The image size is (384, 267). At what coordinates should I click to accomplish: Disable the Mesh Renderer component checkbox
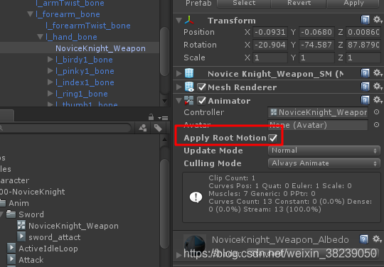pos(201,87)
